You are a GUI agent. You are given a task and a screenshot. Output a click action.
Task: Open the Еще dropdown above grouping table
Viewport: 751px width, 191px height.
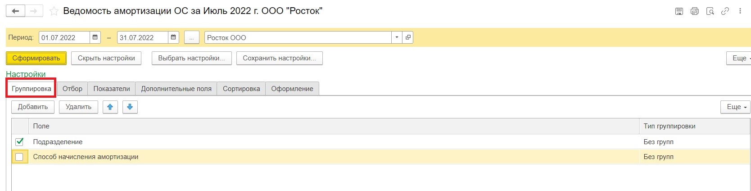click(x=735, y=107)
